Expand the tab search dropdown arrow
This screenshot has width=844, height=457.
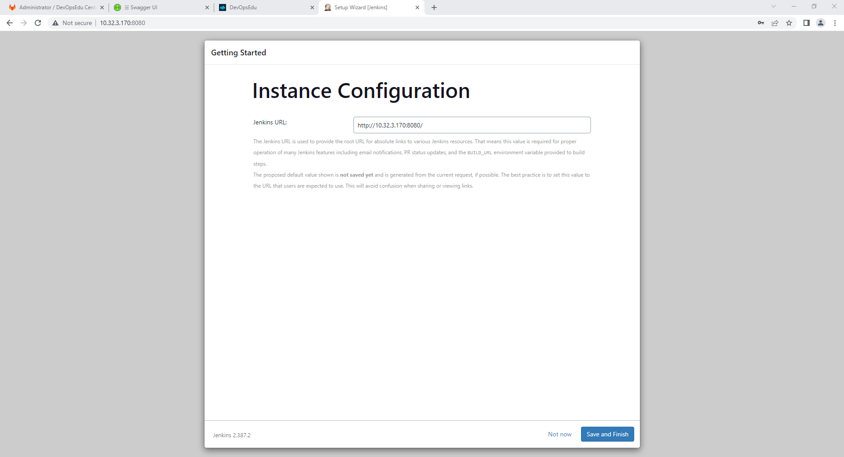coord(774,6)
